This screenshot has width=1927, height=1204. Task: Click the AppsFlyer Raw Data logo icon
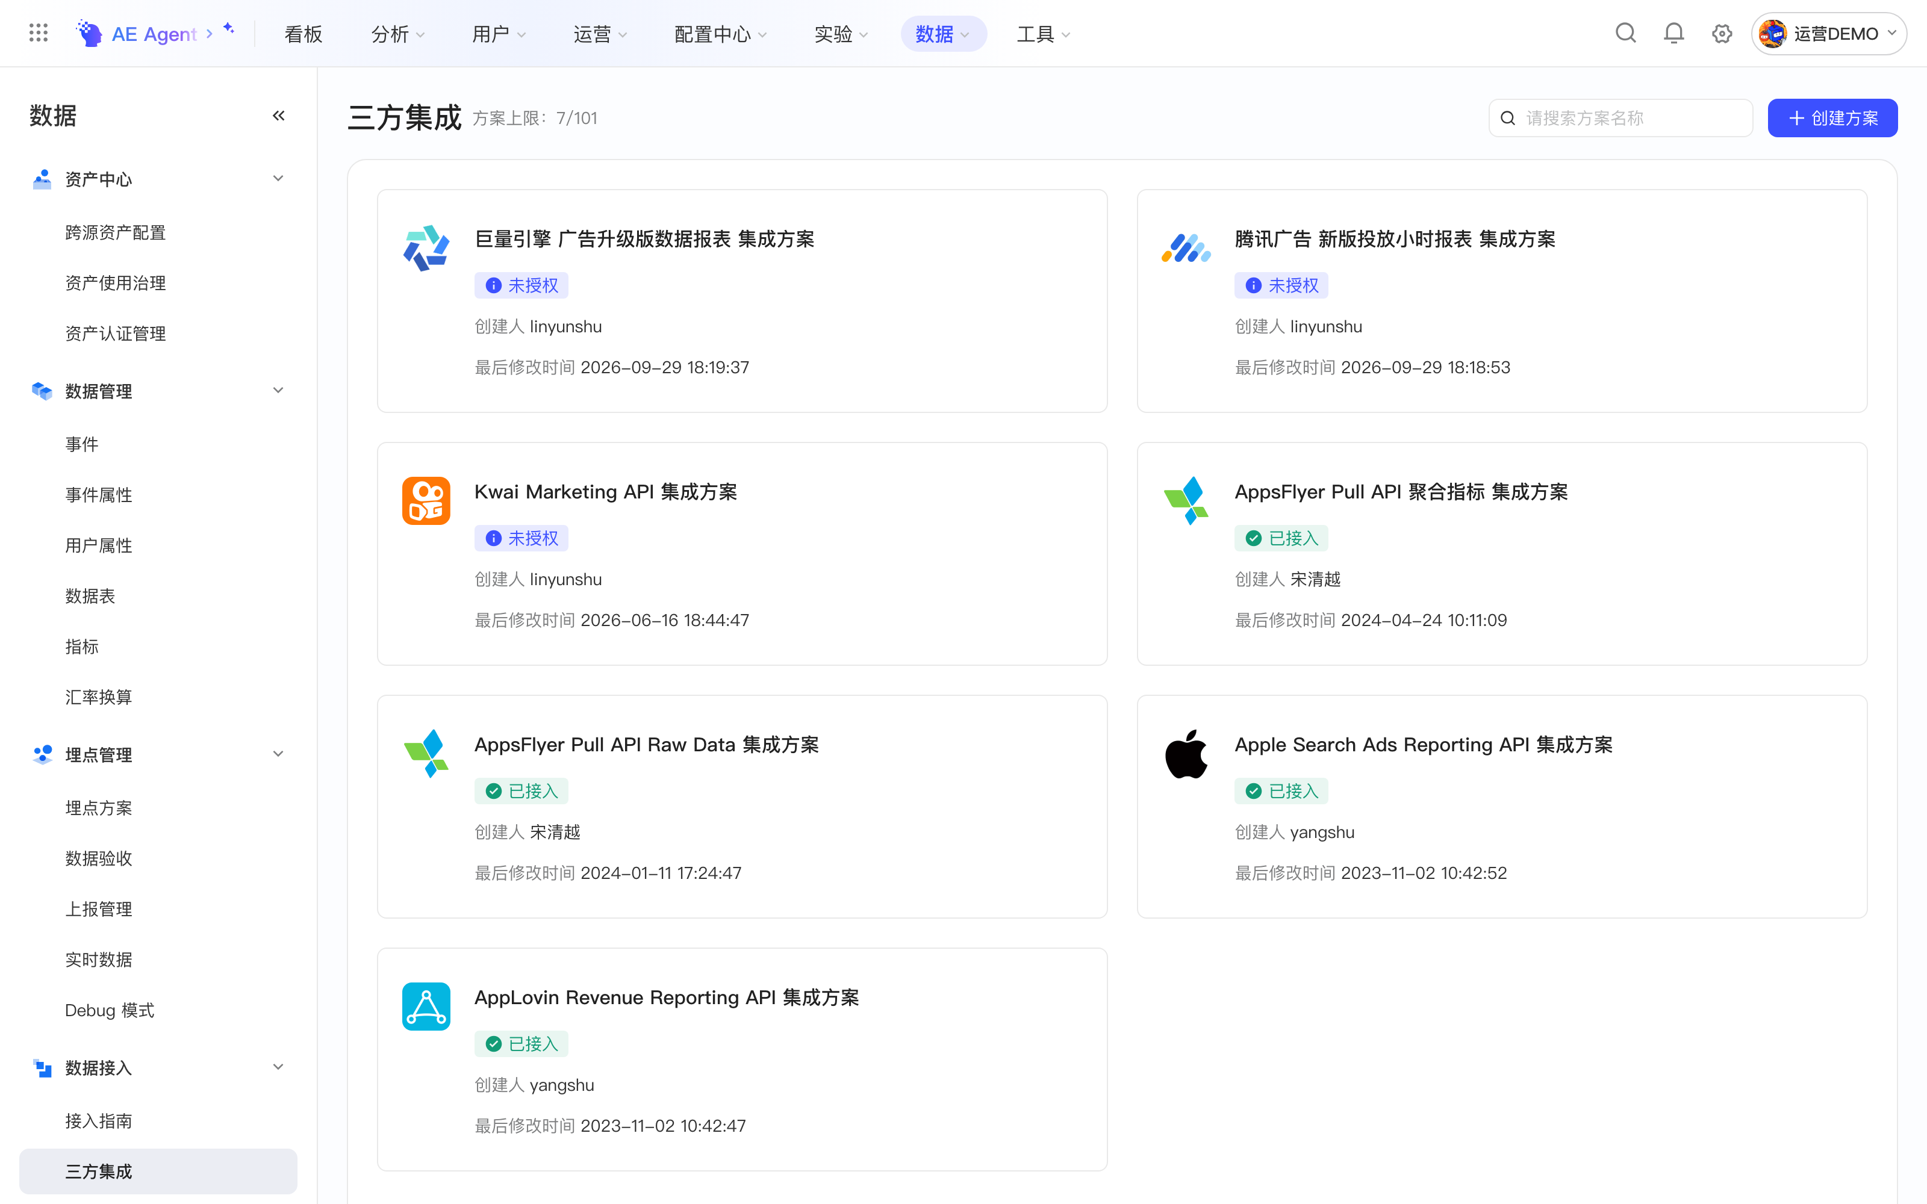point(426,753)
